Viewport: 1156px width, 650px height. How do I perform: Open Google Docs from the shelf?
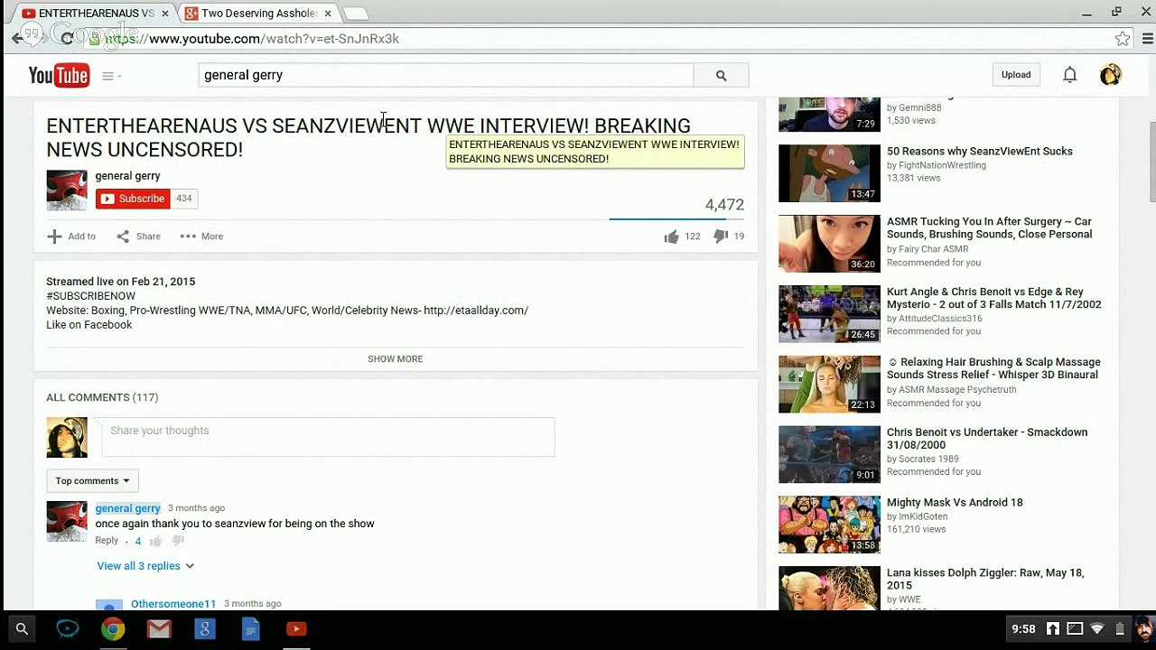tap(251, 629)
